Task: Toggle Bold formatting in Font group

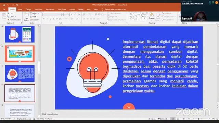Action: (44, 19)
